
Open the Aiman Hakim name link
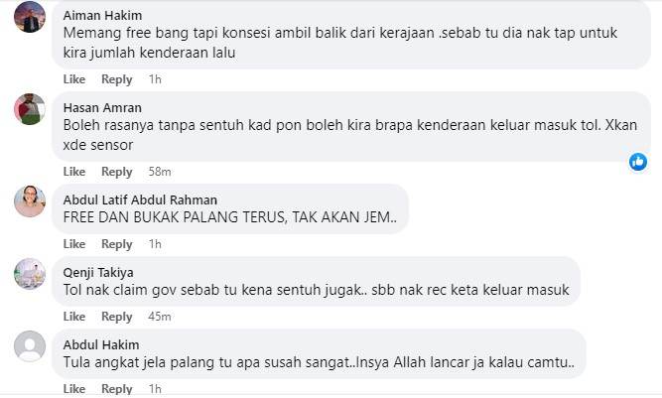coord(102,16)
